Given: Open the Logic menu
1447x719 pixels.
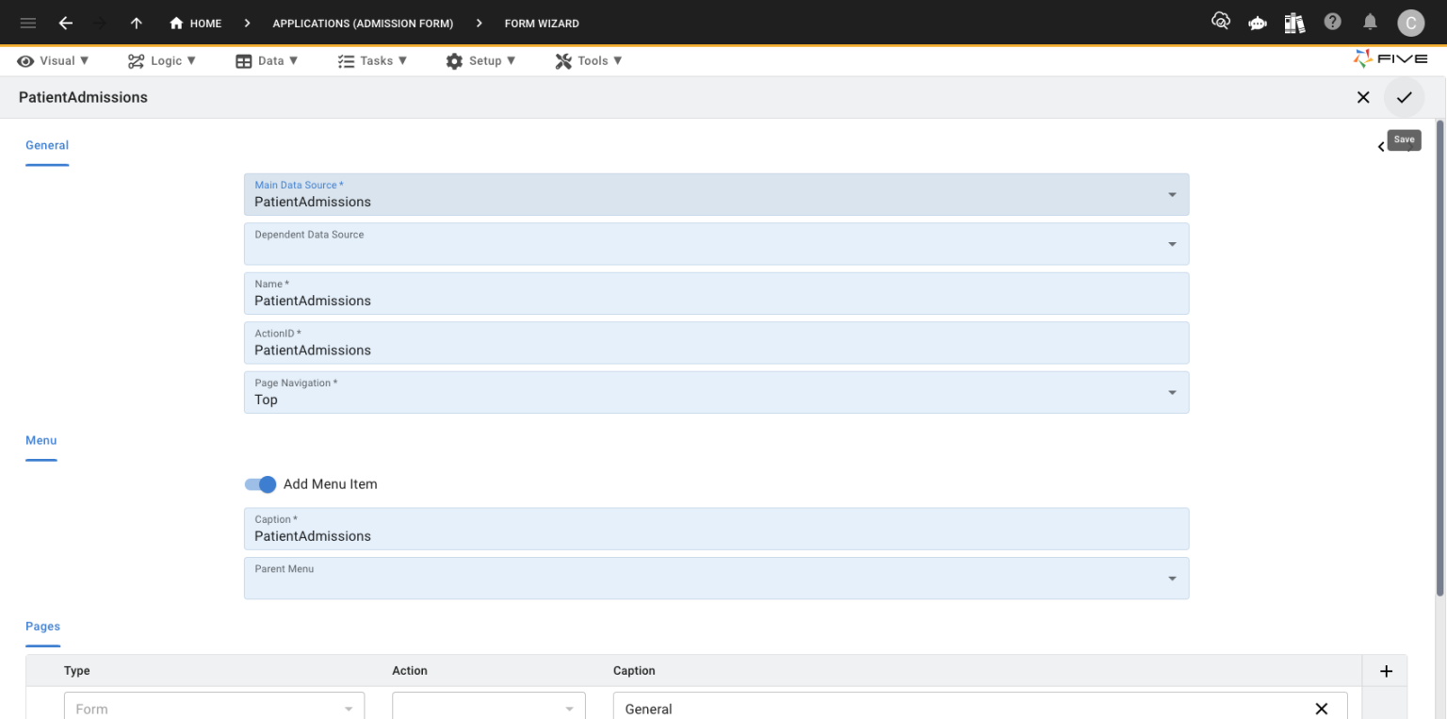Looking at the screenshot, I should point(162,60).
